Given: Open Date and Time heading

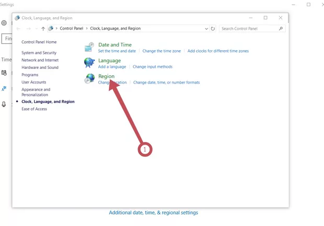Looking at the screenshot, I should (x=115, y=45).
